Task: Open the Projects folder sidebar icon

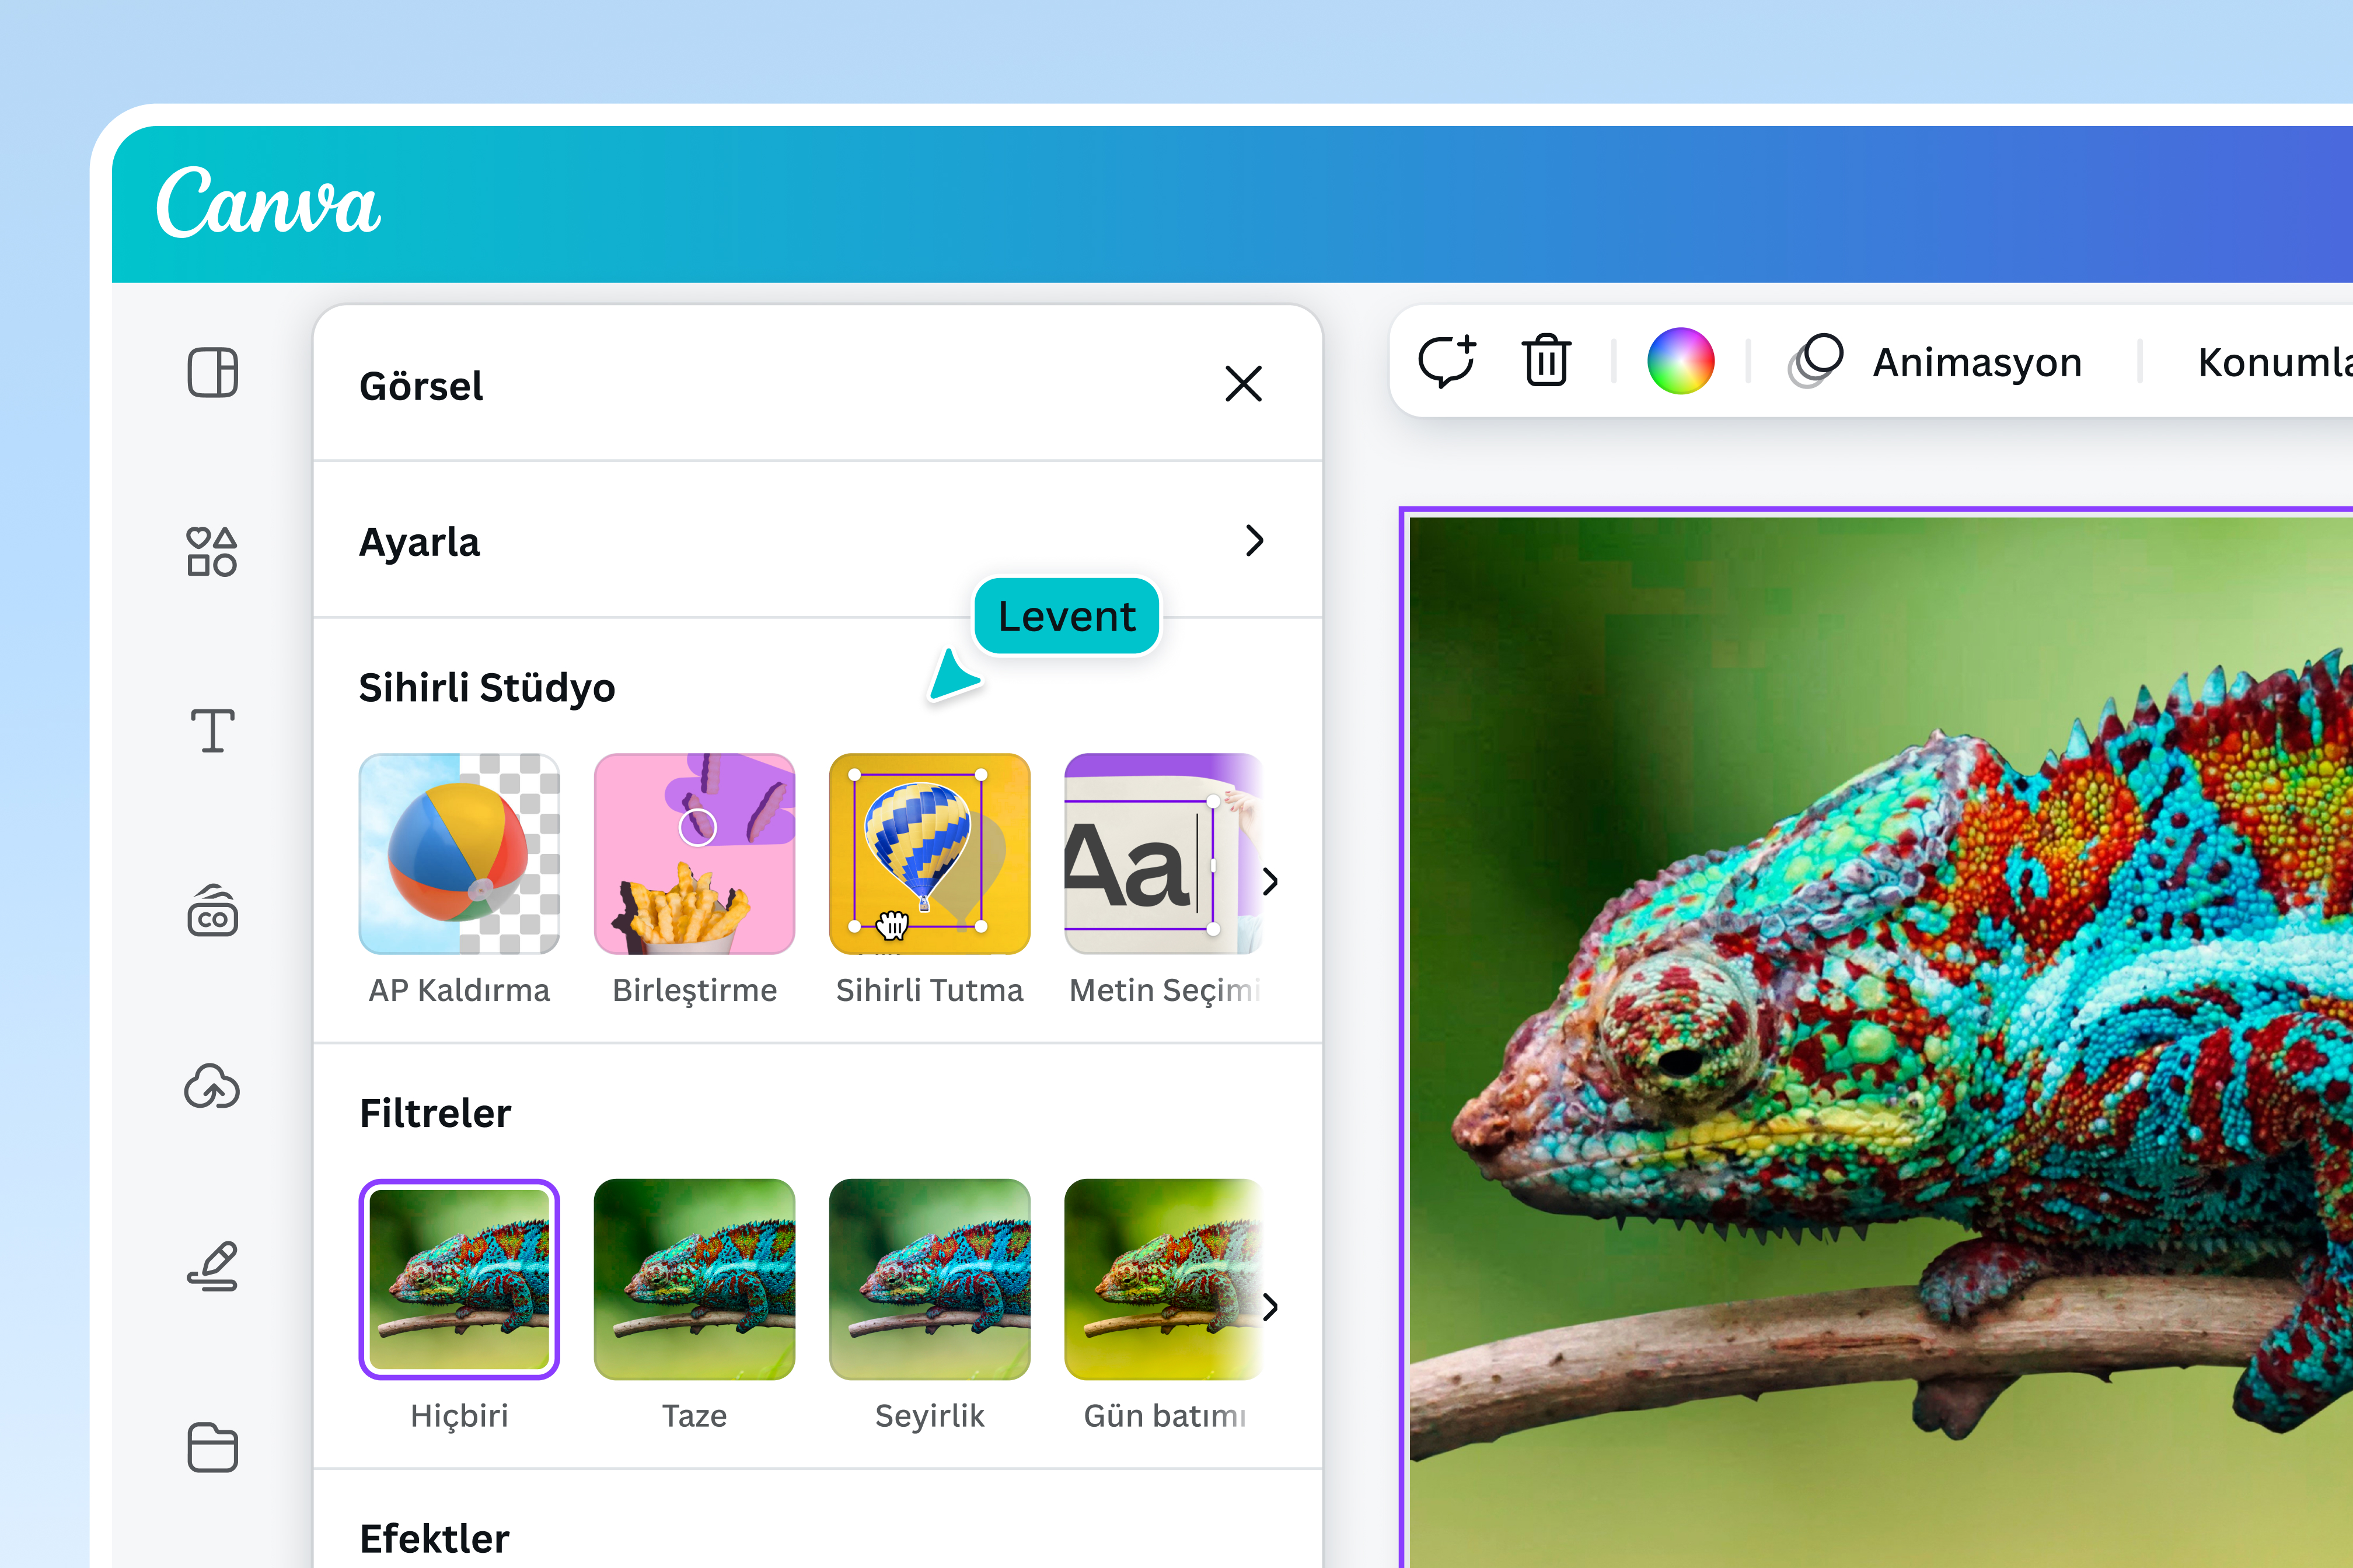Action: point(212,1447)
